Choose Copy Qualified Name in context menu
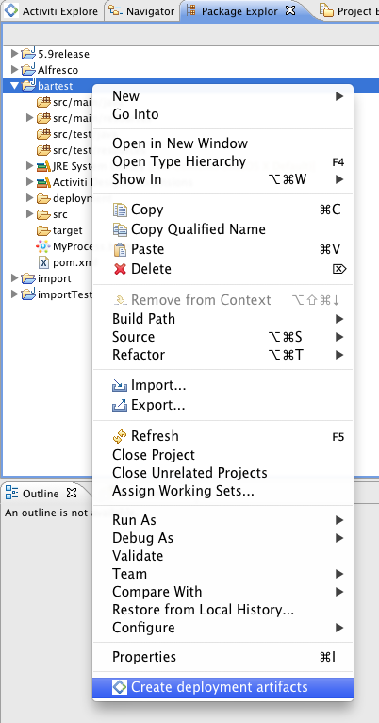This screenshot has height=723, width=379. (222, 229)
